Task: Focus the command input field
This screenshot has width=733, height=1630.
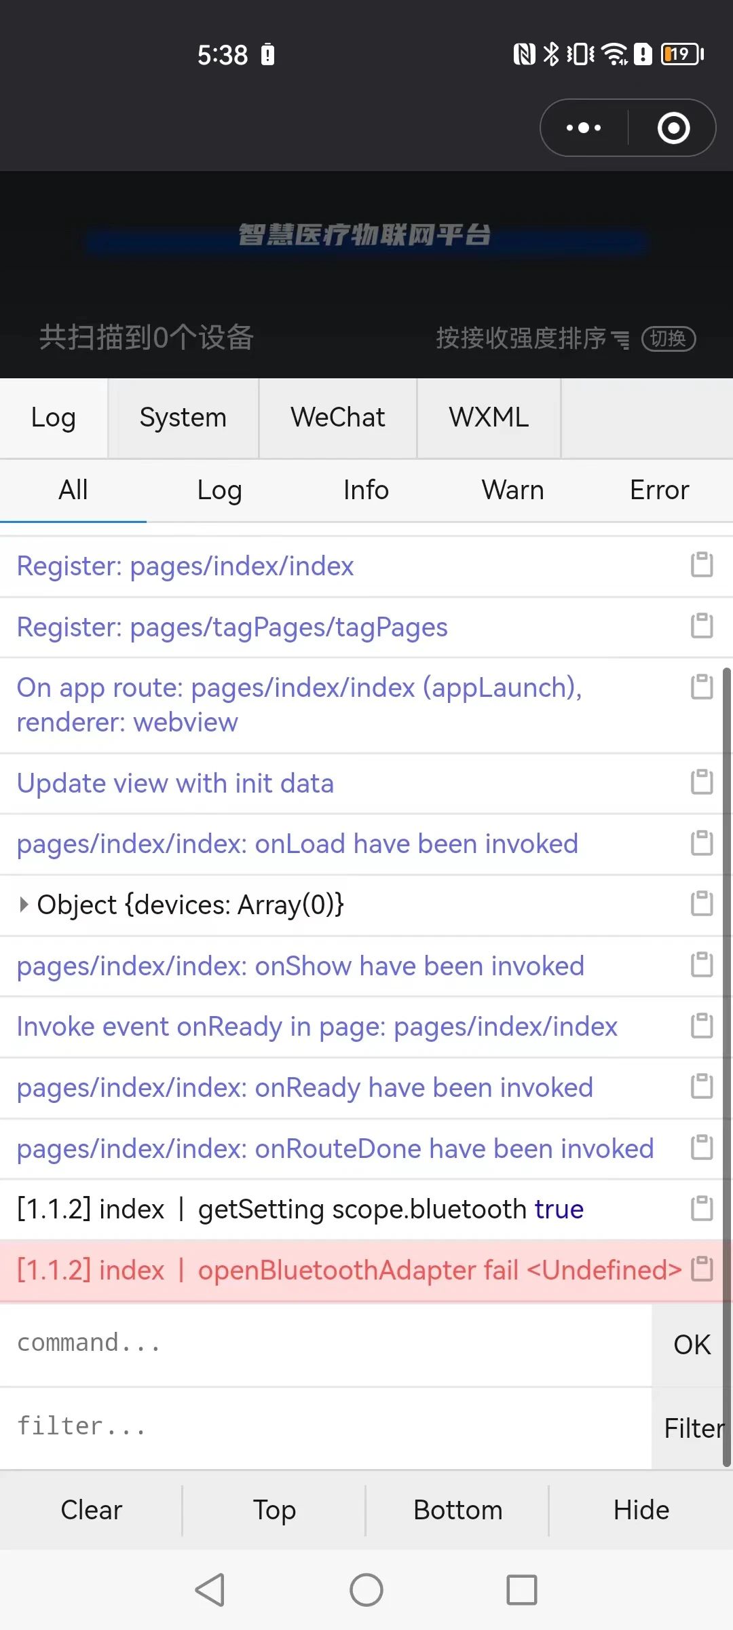Action: [326, 1343]
